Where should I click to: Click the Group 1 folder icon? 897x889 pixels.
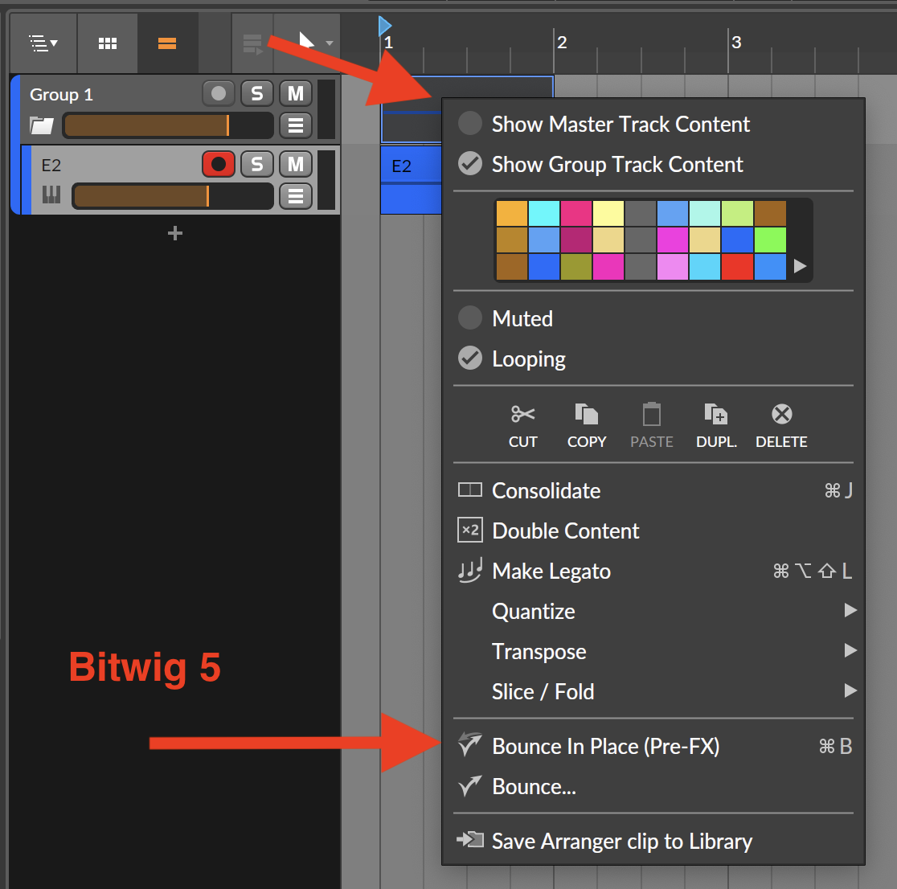pyautogui.click(x=42, y=125)
